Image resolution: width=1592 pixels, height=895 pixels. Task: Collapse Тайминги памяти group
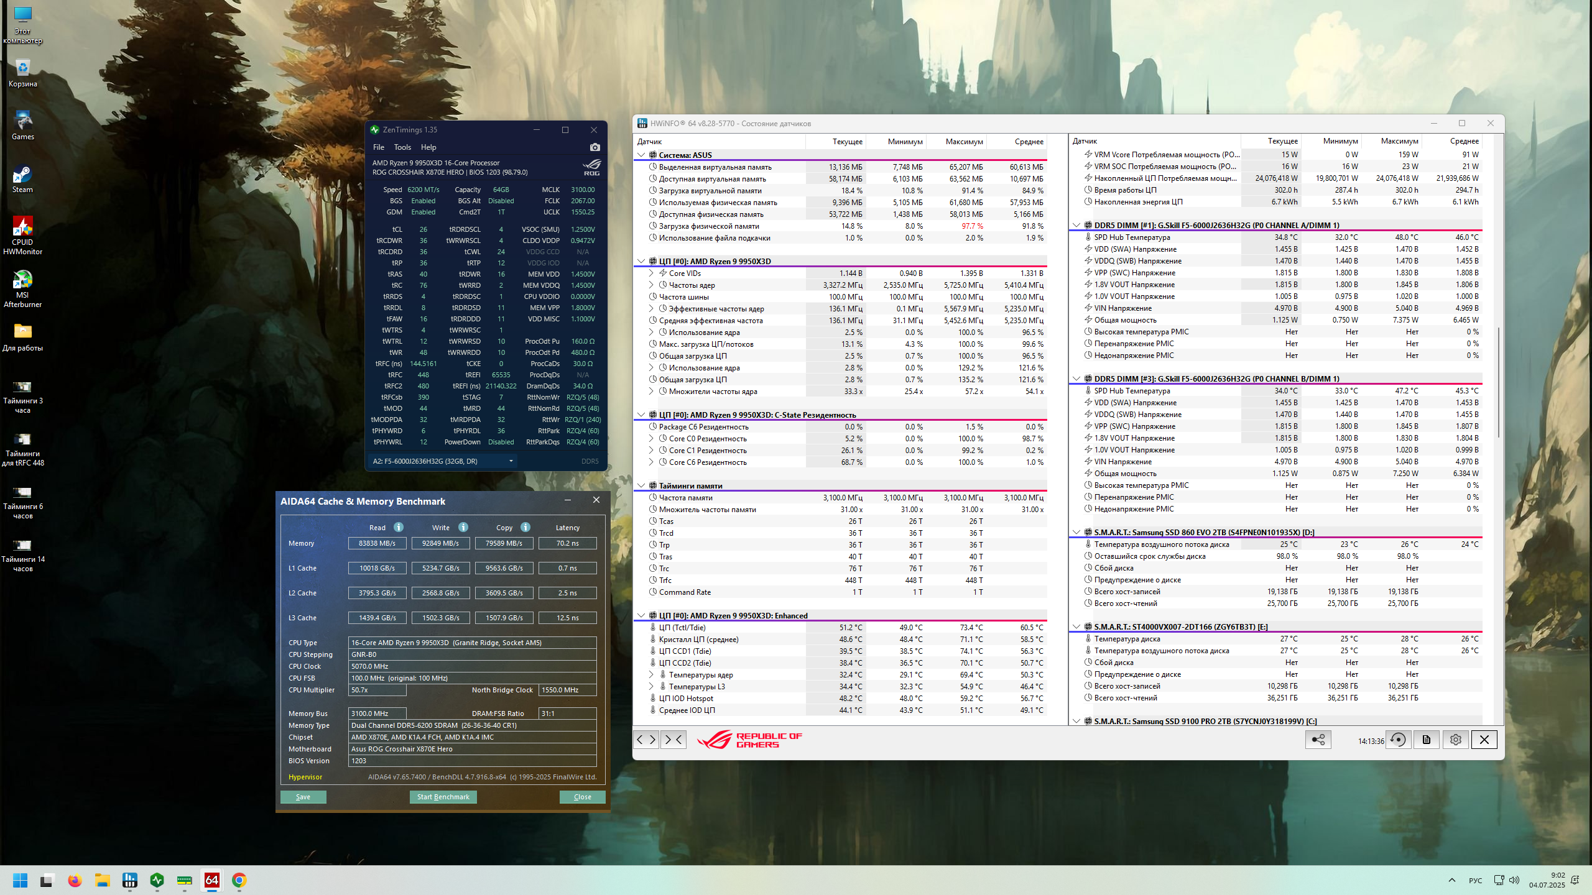point(641,485)
